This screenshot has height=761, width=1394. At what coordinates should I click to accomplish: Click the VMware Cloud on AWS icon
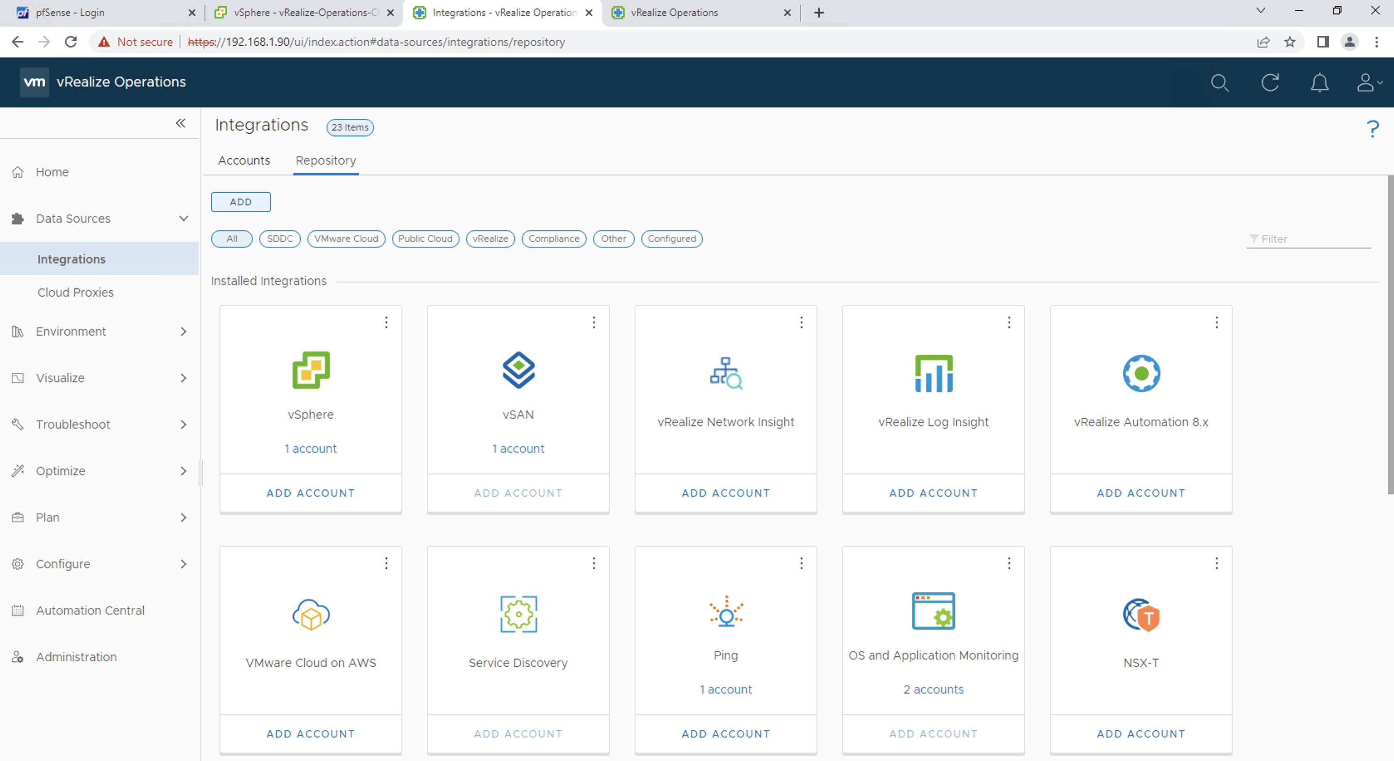pyautogui.click(x=311, y=614)
